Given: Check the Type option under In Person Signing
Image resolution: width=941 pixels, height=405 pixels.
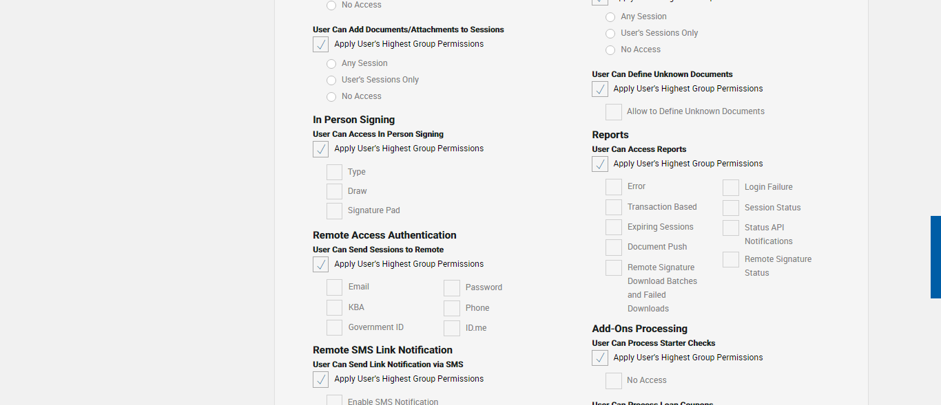Looking at the screenshot, I should (334, 172).
